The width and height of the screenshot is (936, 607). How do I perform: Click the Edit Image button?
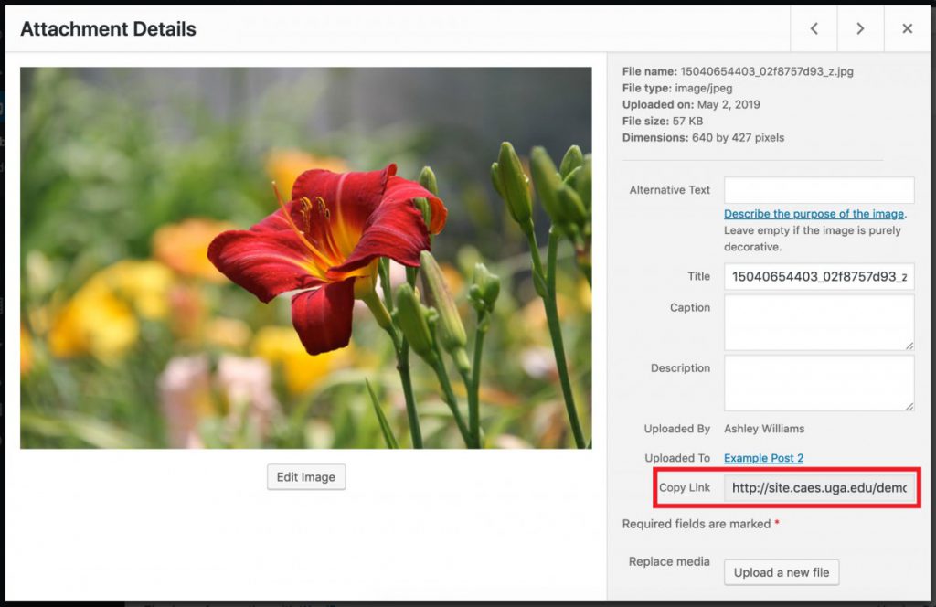pos(305,477)
